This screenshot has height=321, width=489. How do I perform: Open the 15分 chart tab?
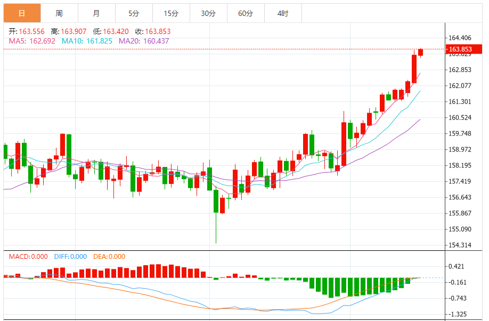point(171,13)
